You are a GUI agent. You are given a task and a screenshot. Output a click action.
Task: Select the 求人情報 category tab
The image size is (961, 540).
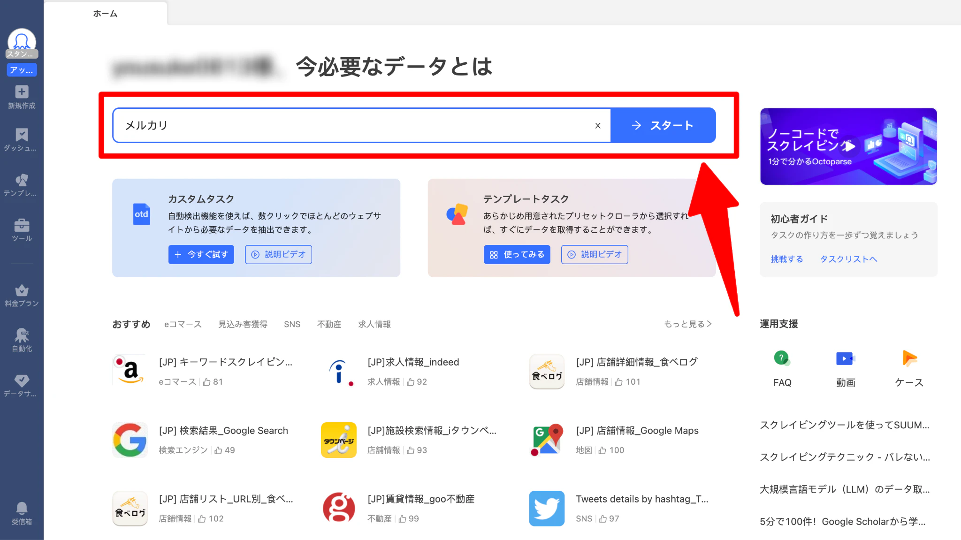point(374,324)
